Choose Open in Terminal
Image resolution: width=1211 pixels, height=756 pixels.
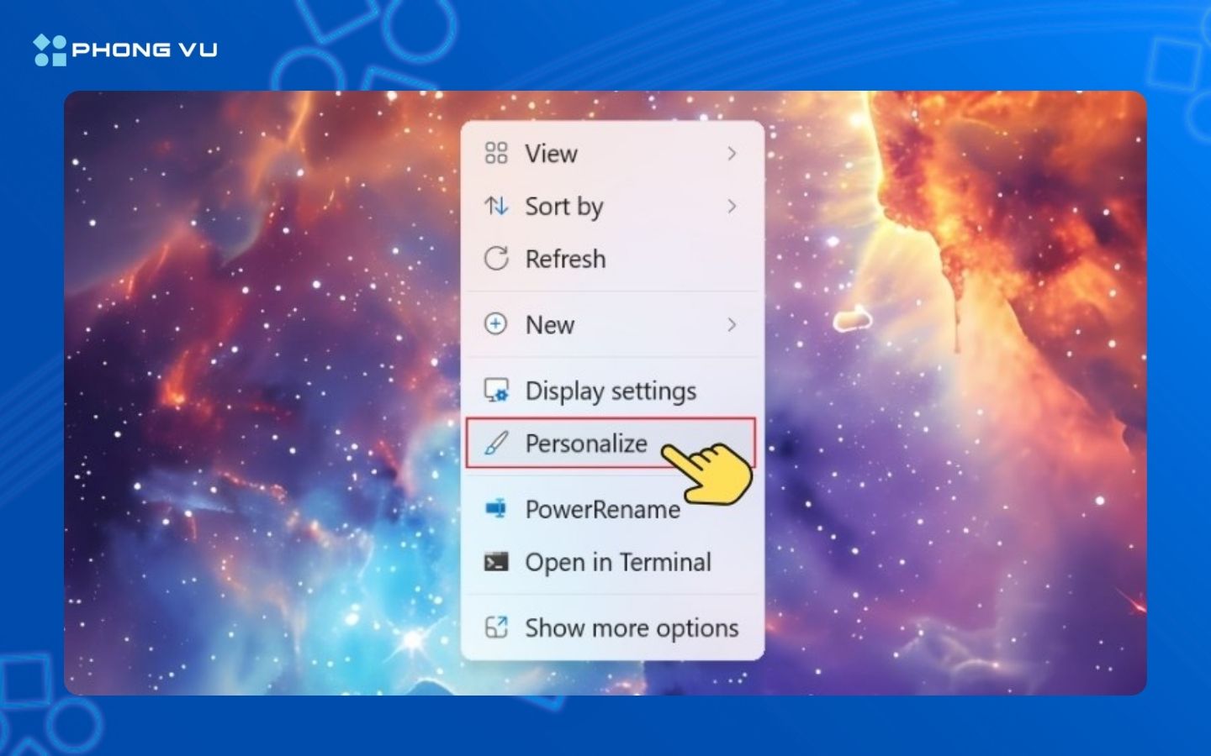617,562
